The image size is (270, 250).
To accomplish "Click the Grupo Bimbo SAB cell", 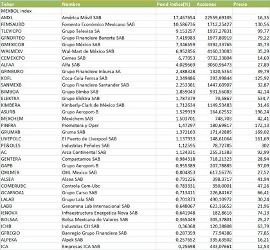I will coord(109,92).
